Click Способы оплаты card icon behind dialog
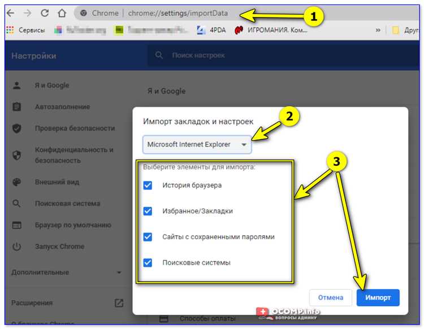 [164, 319]
